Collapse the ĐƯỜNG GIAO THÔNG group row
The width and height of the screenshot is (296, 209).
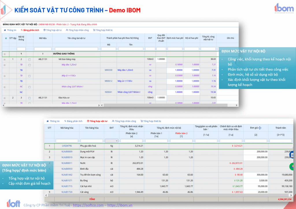pos(4,54)
